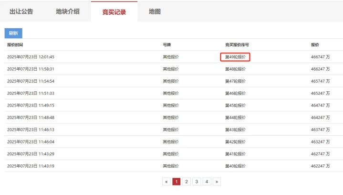Click the price 463247 万
This screenshot has height=195, width=343.
pyautogui.click(x=320, y=142)
